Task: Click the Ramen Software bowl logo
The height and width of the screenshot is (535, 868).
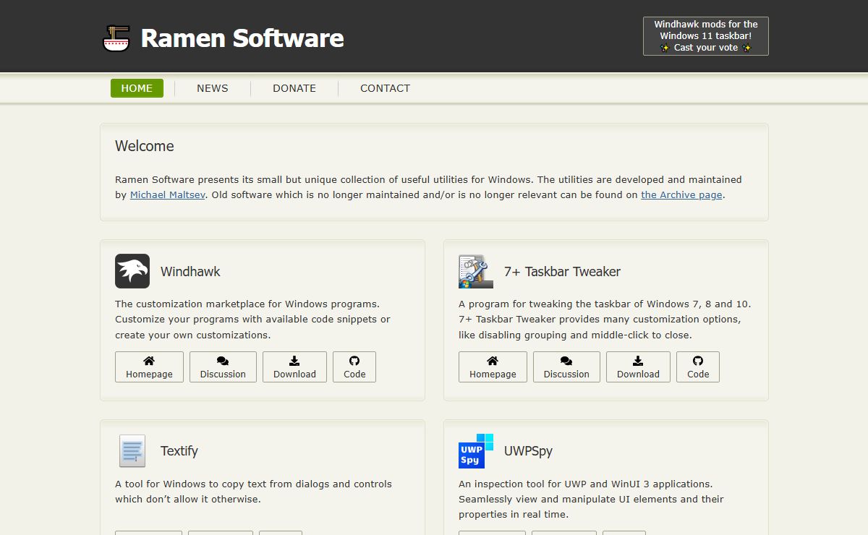Action: coord(116,38)
